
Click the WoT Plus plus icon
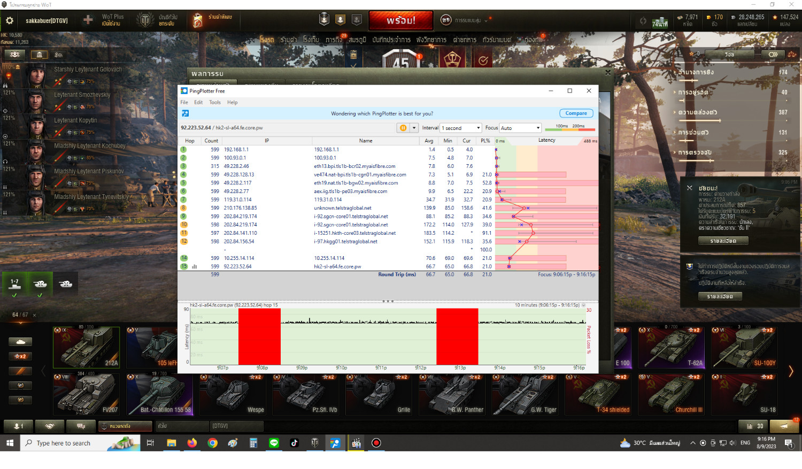(88, 20)
